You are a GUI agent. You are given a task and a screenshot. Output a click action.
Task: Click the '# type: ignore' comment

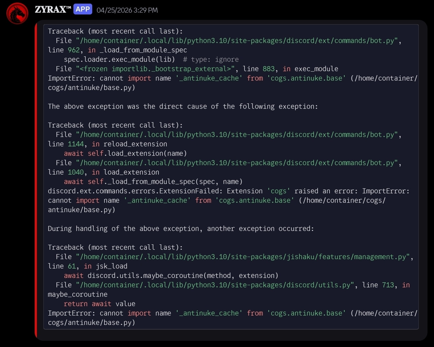pyautogui.click(x=211, y=59)
